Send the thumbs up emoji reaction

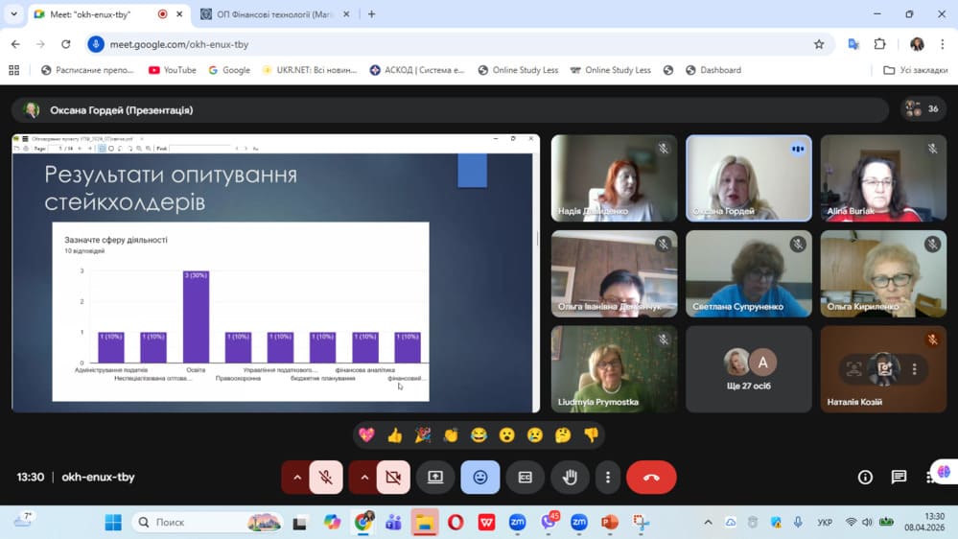pos(394,435)
